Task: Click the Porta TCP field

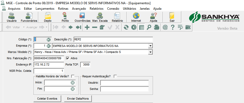Action: click(x=85, y=64)
